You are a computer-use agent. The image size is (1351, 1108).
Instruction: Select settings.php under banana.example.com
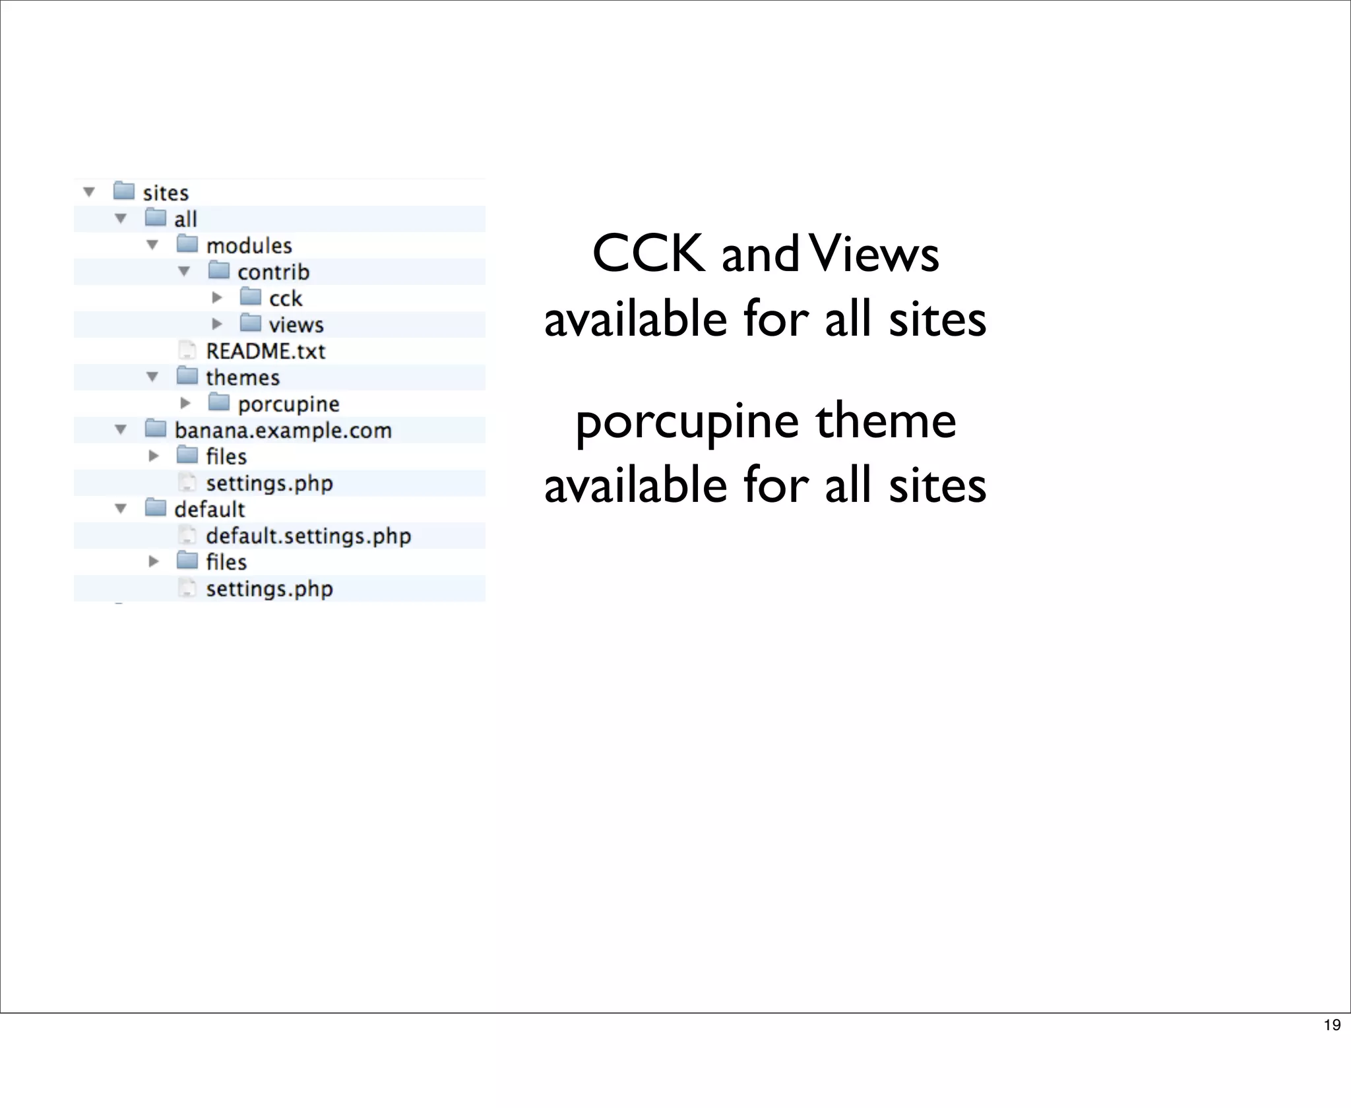coord(269,483)
